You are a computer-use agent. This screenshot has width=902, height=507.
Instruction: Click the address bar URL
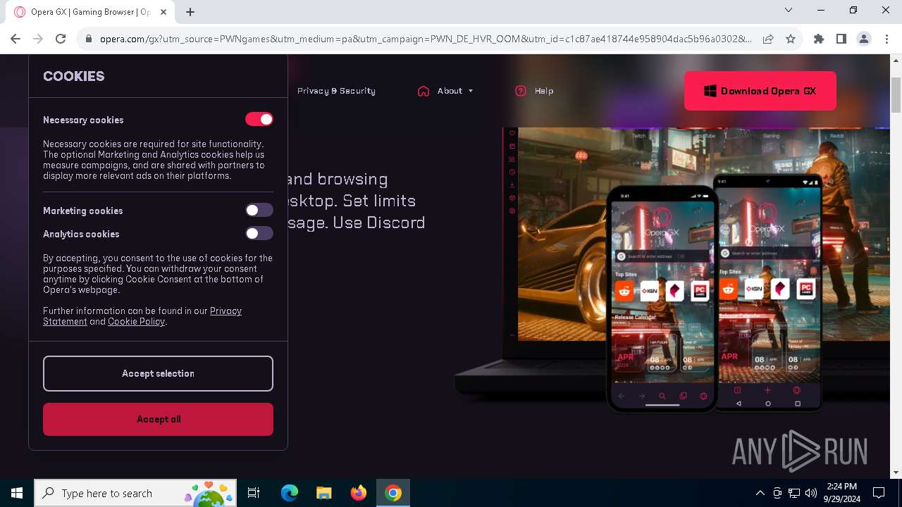pos(426,39)
